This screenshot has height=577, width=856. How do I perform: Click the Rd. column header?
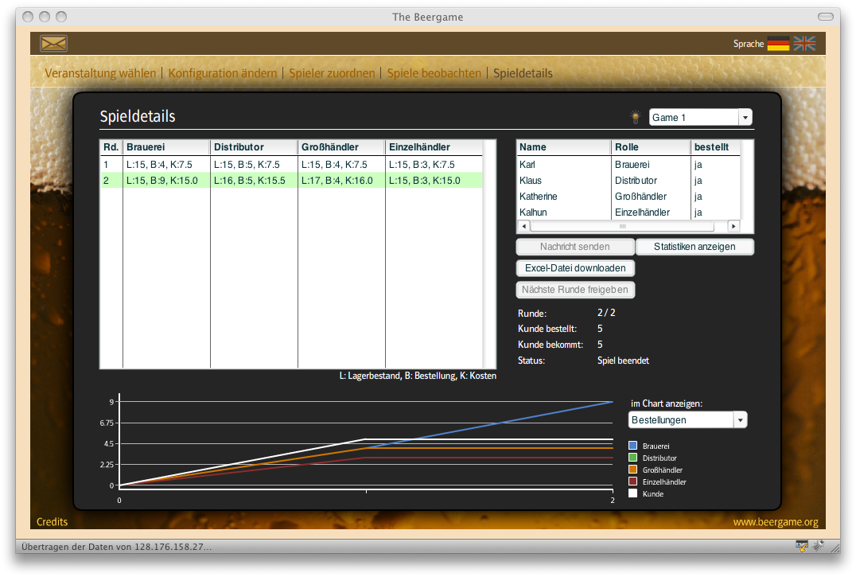111,147
